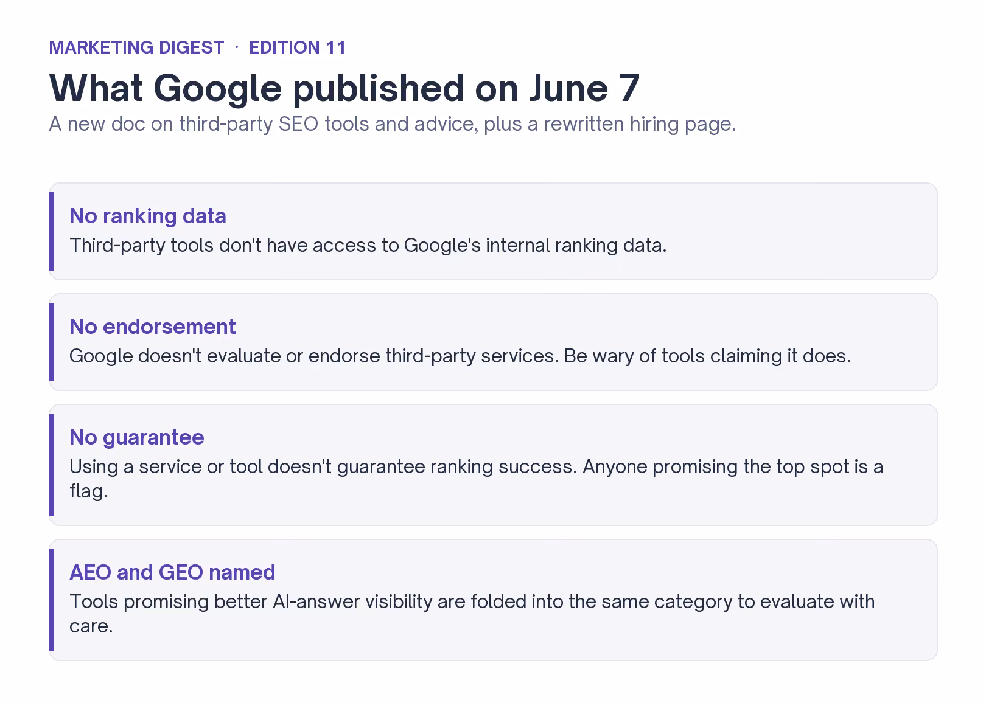This screenshot has width=986, height=703.
Task: Open the No guarantee card
Action: [493, 465]
